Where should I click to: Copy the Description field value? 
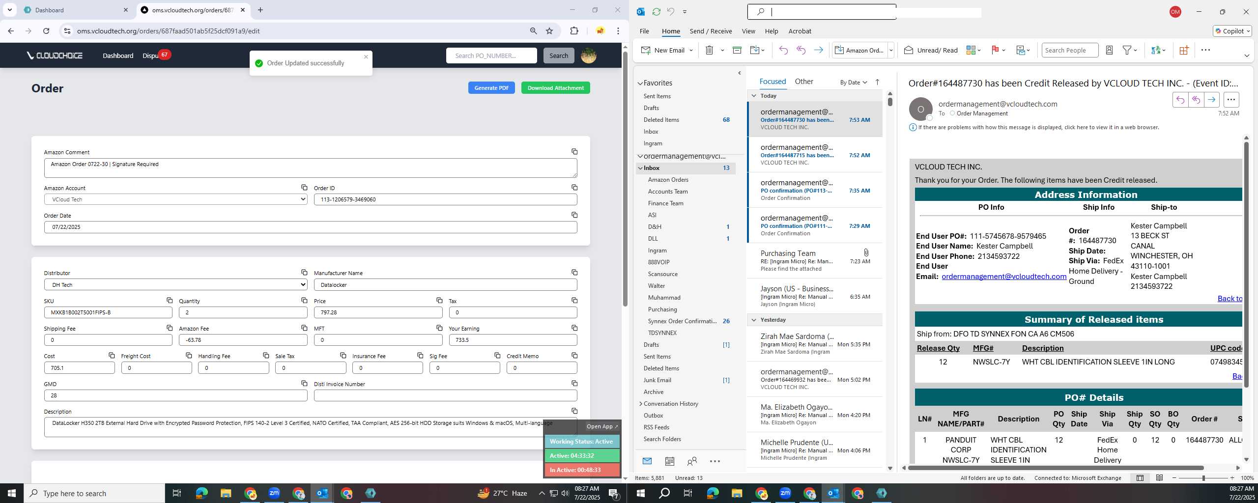574,411
